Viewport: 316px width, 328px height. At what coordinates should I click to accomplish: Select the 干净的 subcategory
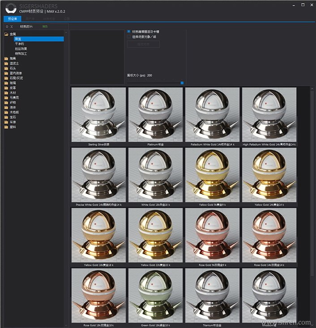[x=20, y=44]
